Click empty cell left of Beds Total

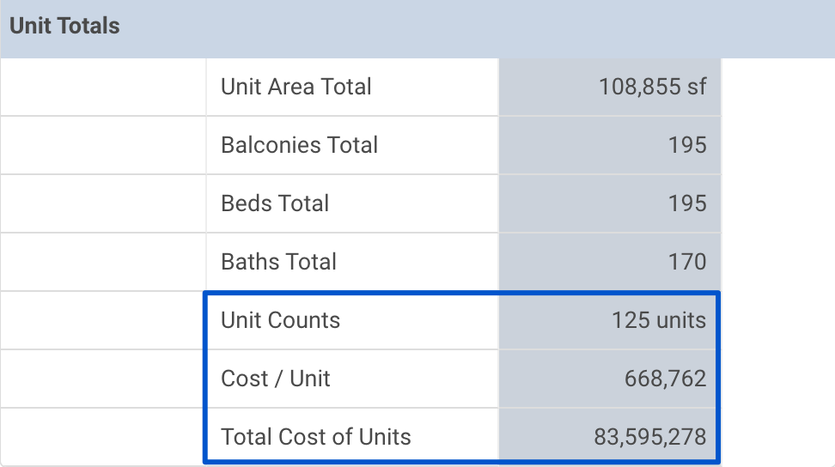(x=103, y=203)
